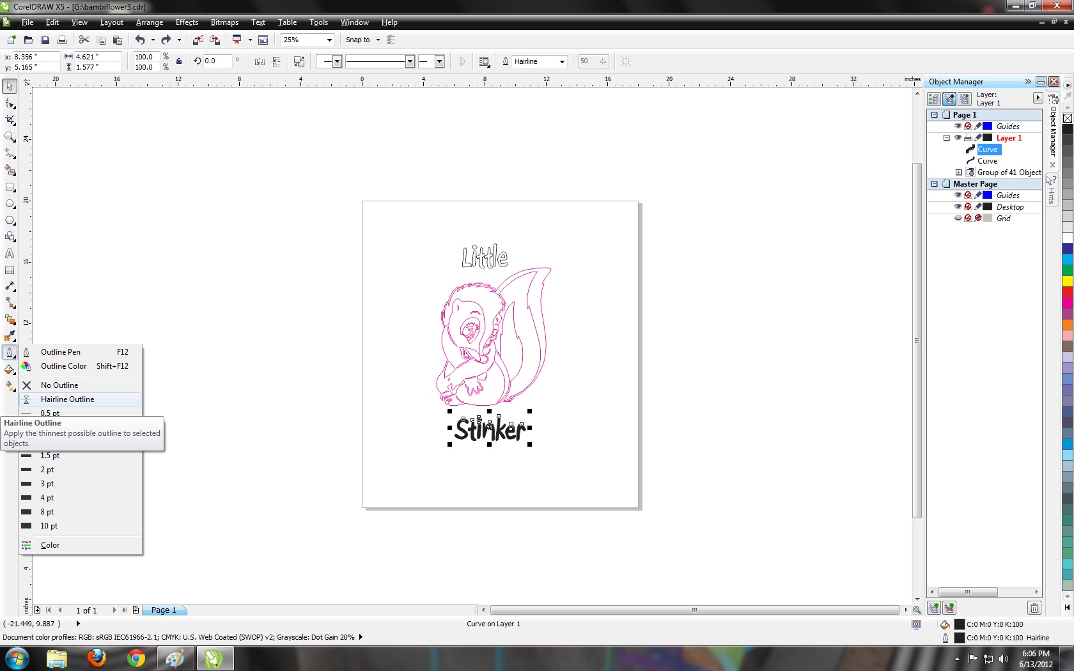Viewport: 1074px width, 671px height.
Task: Click the Import icon in the toolbar
Action: point(198,40)
